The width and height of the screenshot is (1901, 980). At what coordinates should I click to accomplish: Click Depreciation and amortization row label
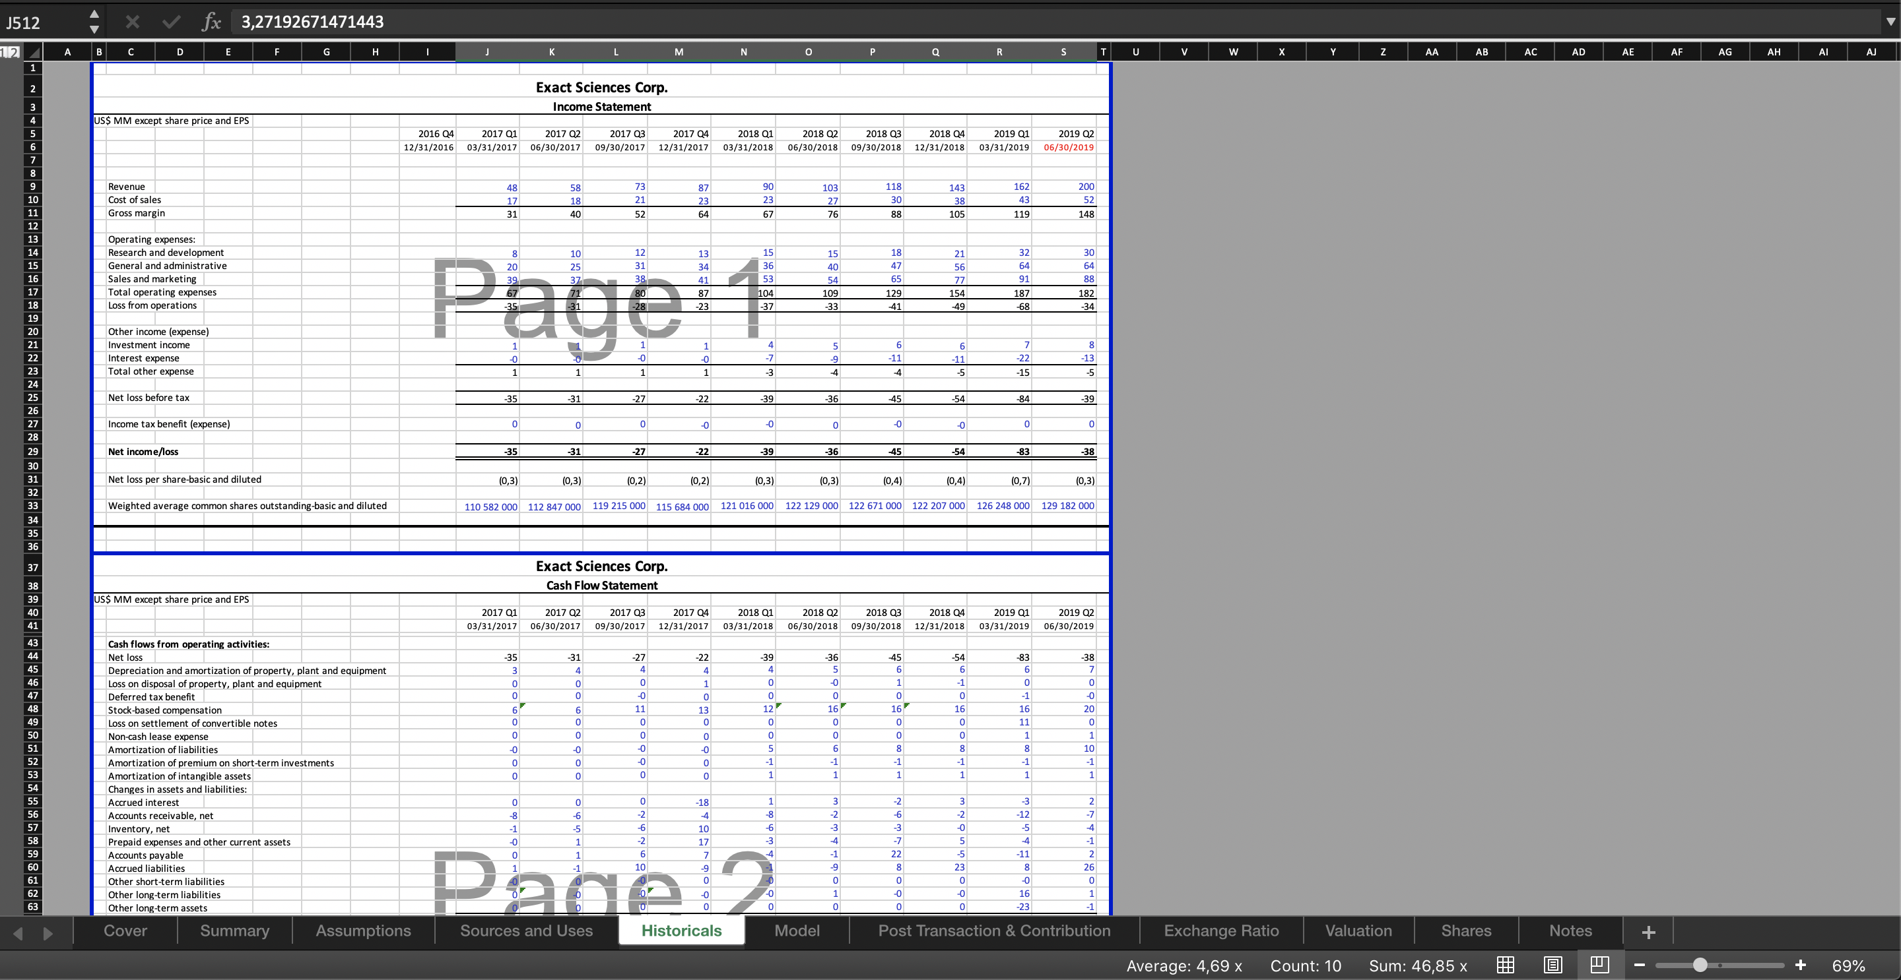[248, 670]
